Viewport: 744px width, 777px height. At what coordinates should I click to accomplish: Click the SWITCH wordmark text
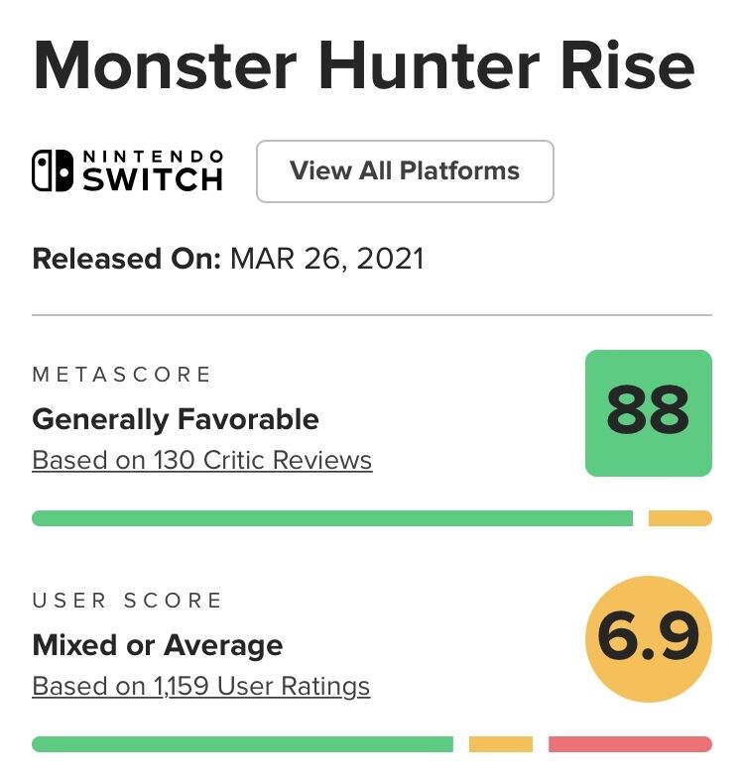pos(152,180)
